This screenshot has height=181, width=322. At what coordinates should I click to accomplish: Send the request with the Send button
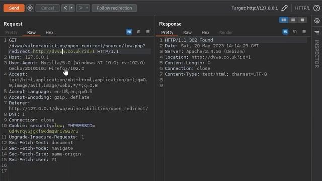(14, 8)
